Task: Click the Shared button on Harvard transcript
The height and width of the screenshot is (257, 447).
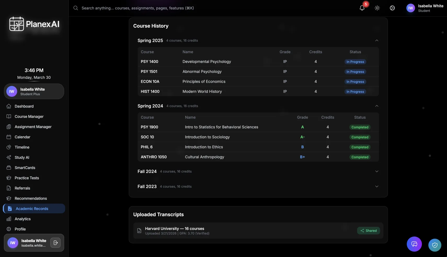Action: [369, 231]
